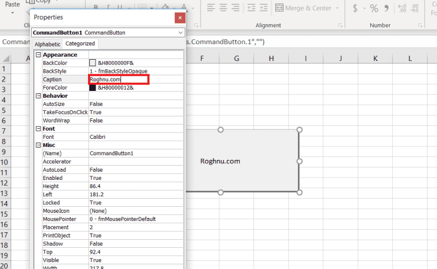The height and width of the screenshot is (269, 437).
Task: Open the Alignment group dialog launcher
Action: click(x=340, y=26)
